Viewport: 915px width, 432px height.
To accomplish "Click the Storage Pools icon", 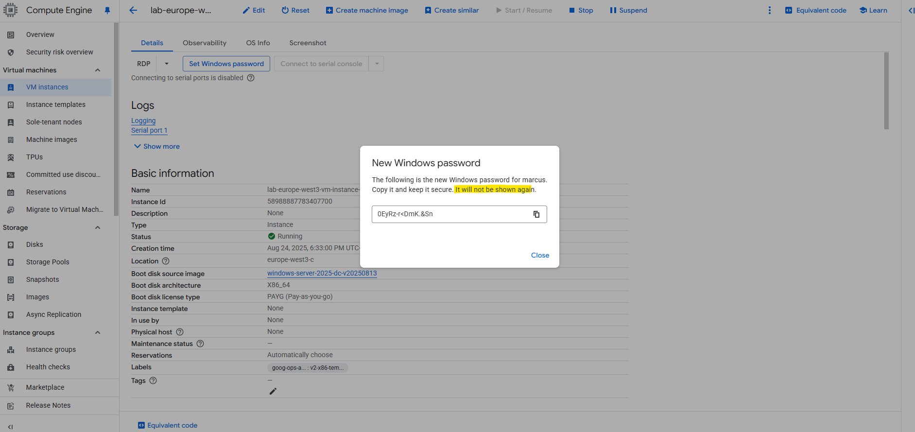I will pos(11,262).
